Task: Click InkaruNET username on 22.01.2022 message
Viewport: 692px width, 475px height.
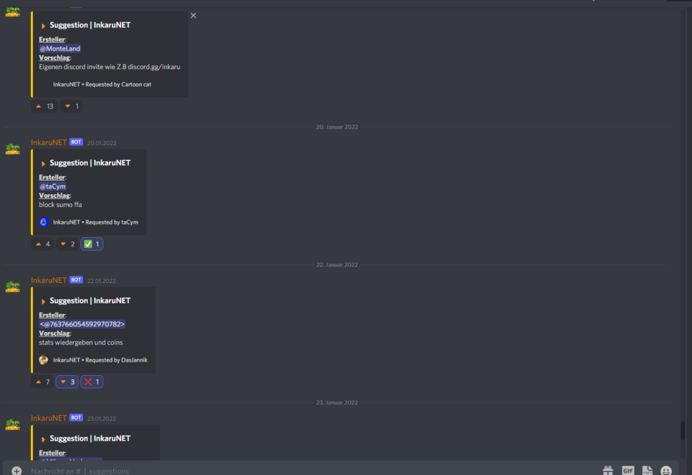Action: (x=49, y=280)
